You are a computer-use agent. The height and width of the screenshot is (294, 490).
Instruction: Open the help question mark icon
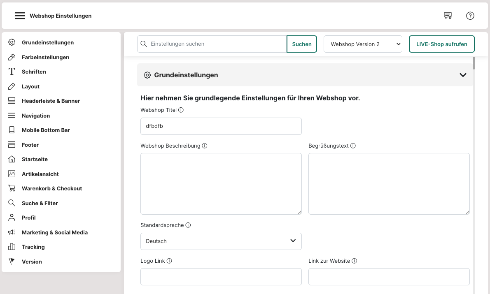[x=470, y=16]
